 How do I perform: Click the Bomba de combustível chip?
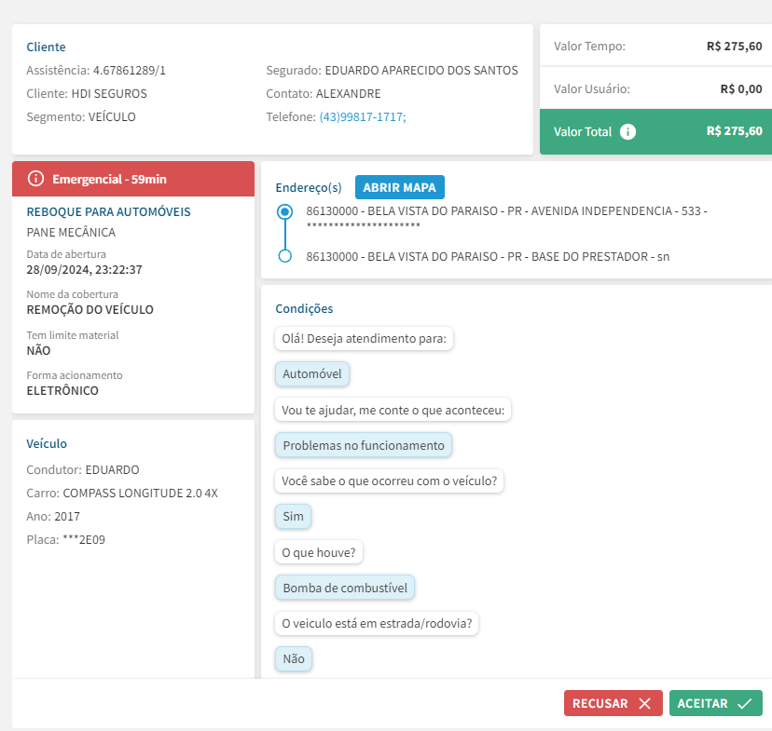point(345,588)
